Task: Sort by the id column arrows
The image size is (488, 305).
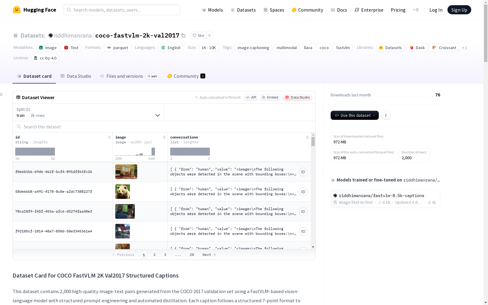Action: pos(109,137)
